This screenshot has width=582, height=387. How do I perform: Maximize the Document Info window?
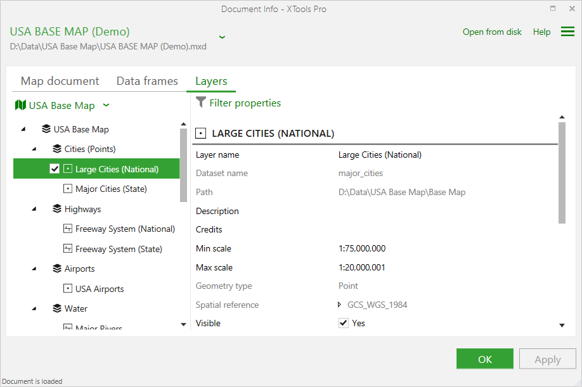click(x=553, y=8)
